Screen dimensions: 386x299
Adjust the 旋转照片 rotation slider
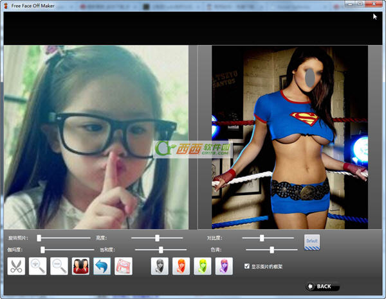64,238
